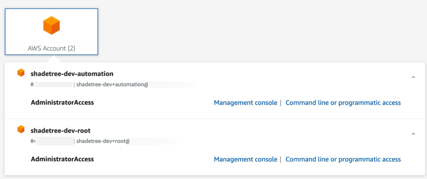This screenshot has width=427, height=179.
Task: Click the shadetree-dev-root cube icon
Action: click(x=21, y=130)
